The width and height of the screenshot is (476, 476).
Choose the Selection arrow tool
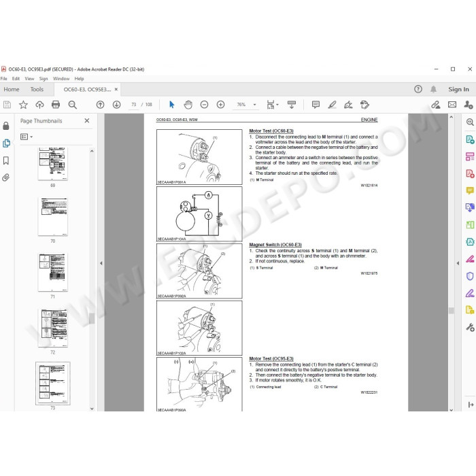tap(172, 105)
